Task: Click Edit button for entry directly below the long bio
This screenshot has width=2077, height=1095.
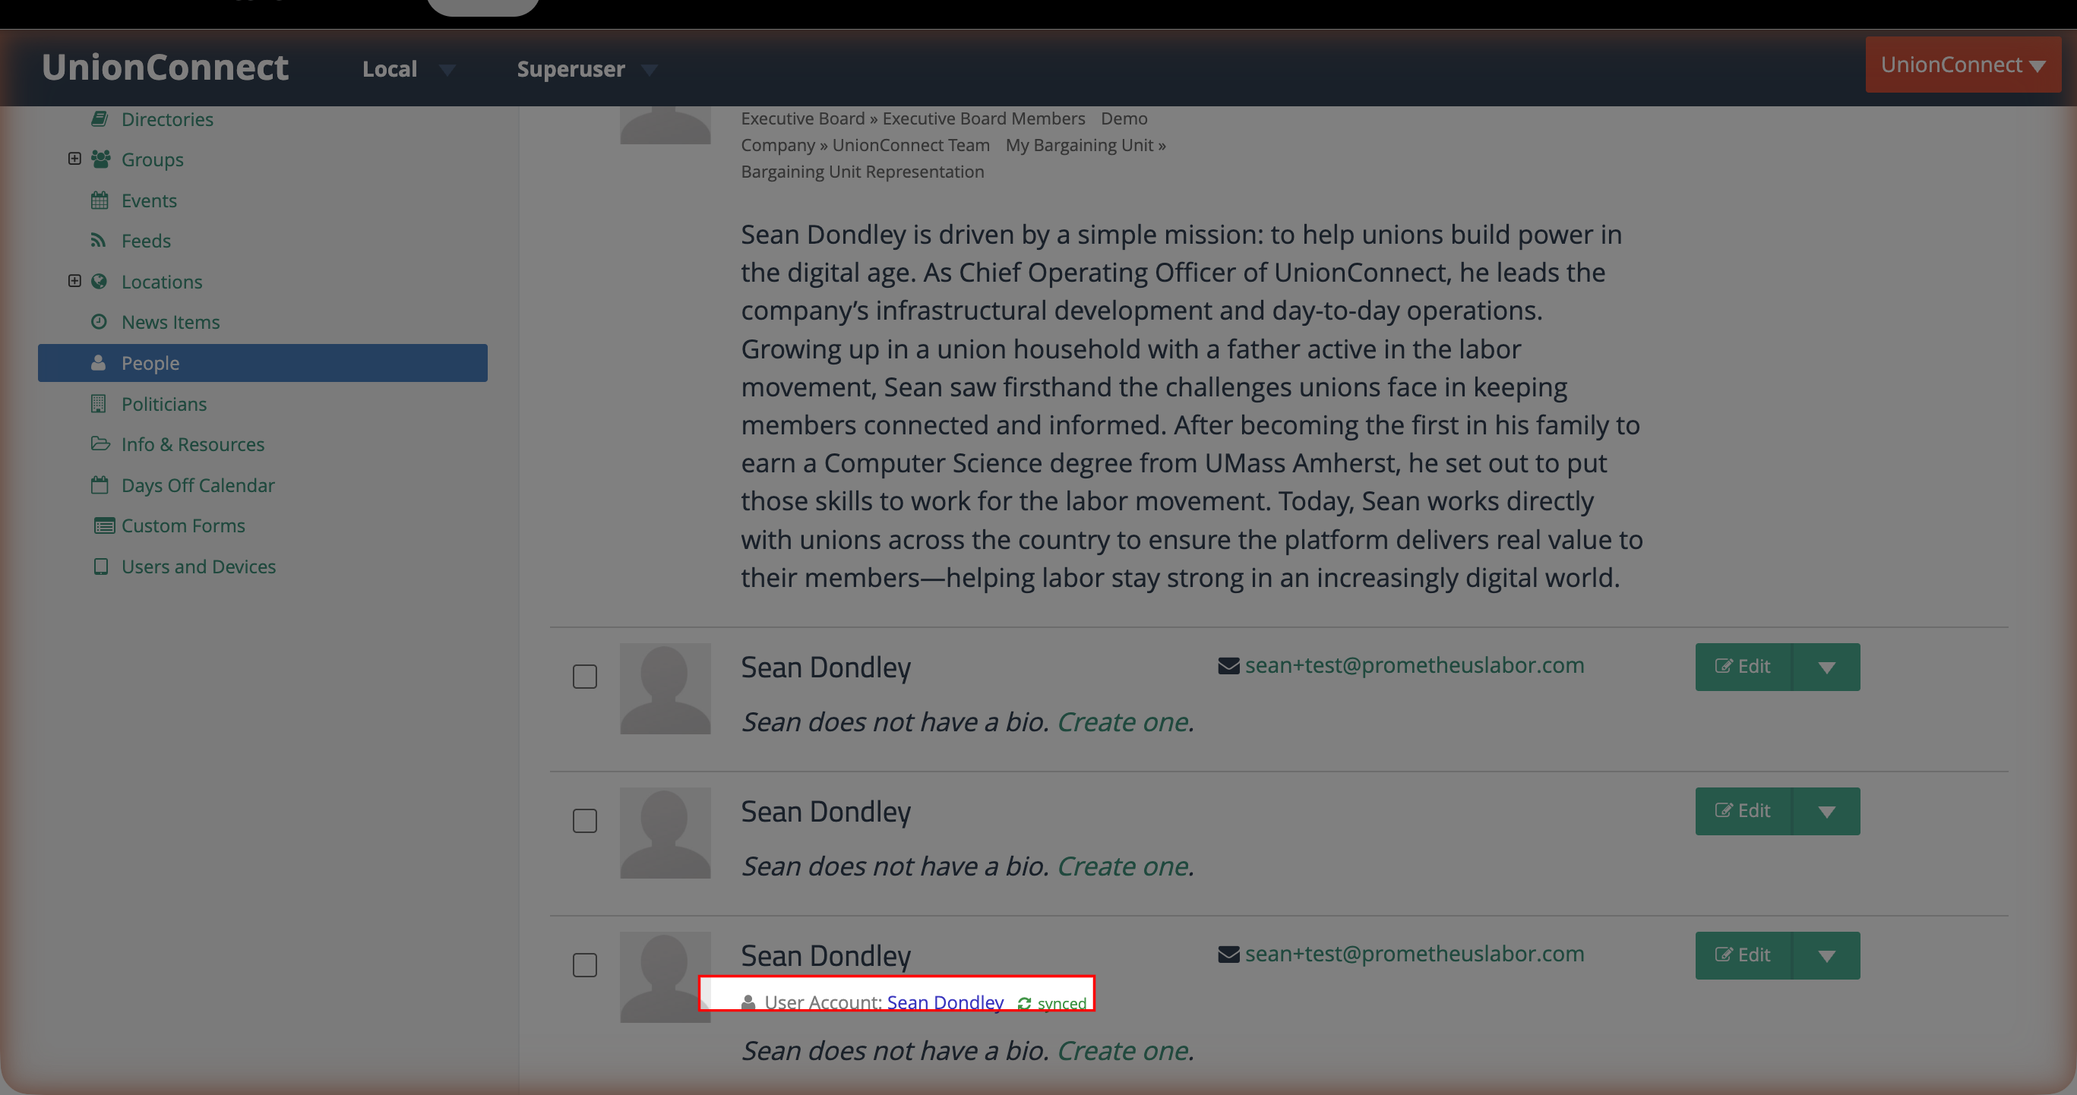Action: [1743, 667]
